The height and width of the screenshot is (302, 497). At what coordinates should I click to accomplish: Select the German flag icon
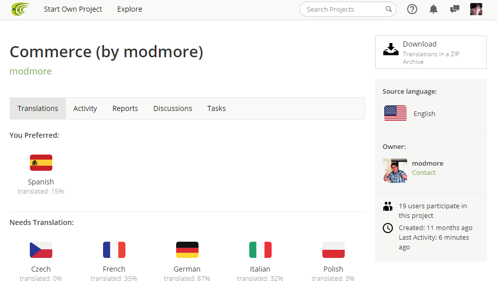(187, 250)
